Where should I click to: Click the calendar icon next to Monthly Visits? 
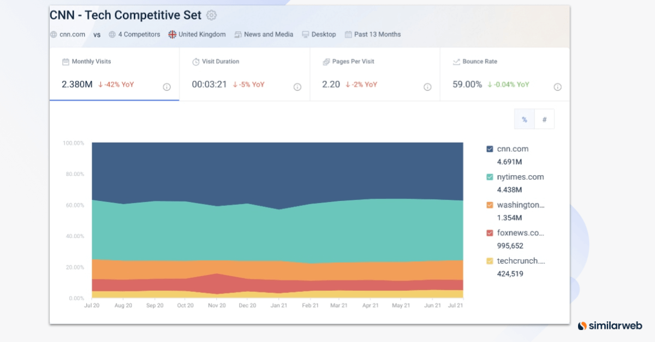click(x=65, y=62)
